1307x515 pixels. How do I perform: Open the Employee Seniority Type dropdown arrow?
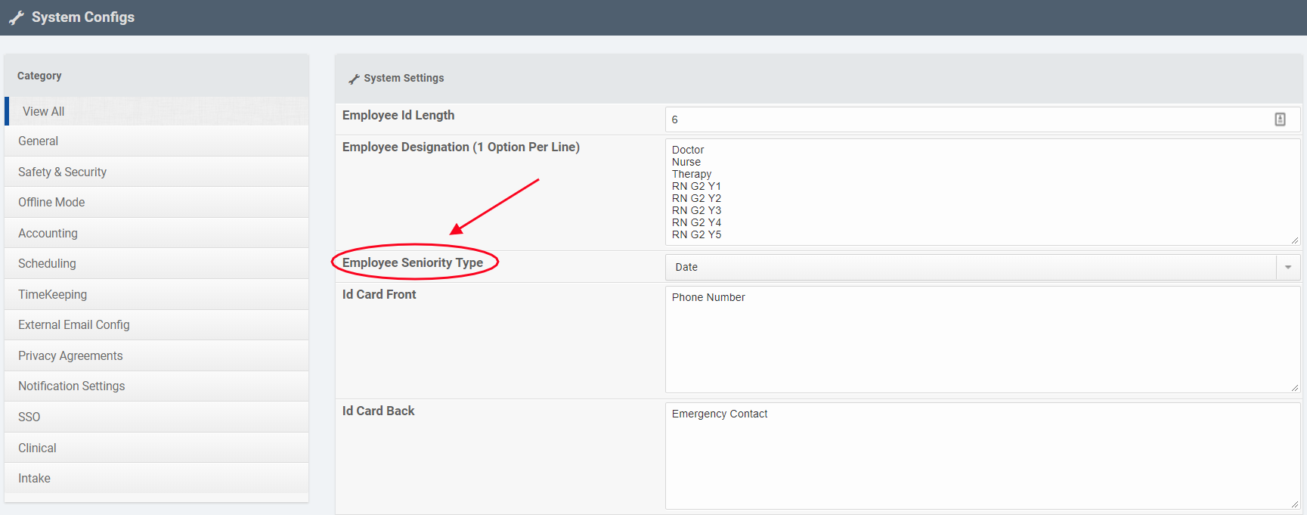[x=1288, y=267]
